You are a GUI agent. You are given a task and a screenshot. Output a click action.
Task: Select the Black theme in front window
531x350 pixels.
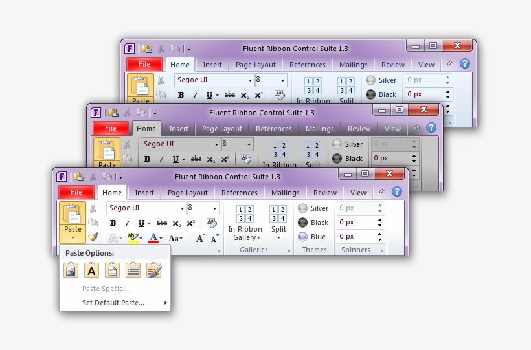[x=313, y=223]
